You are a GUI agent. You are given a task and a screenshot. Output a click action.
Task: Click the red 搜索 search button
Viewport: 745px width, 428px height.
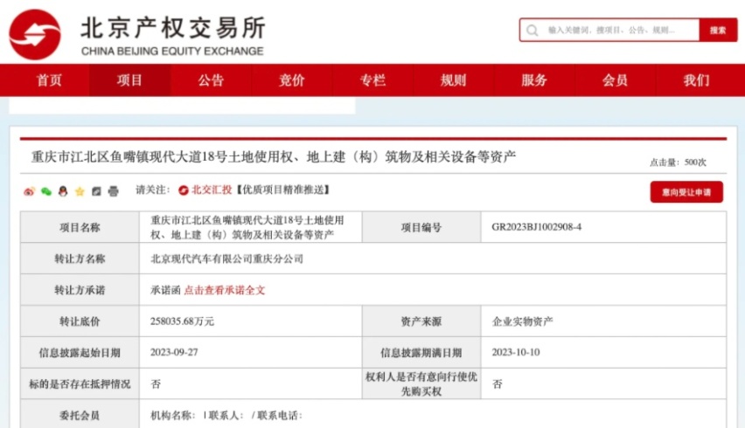718,31
